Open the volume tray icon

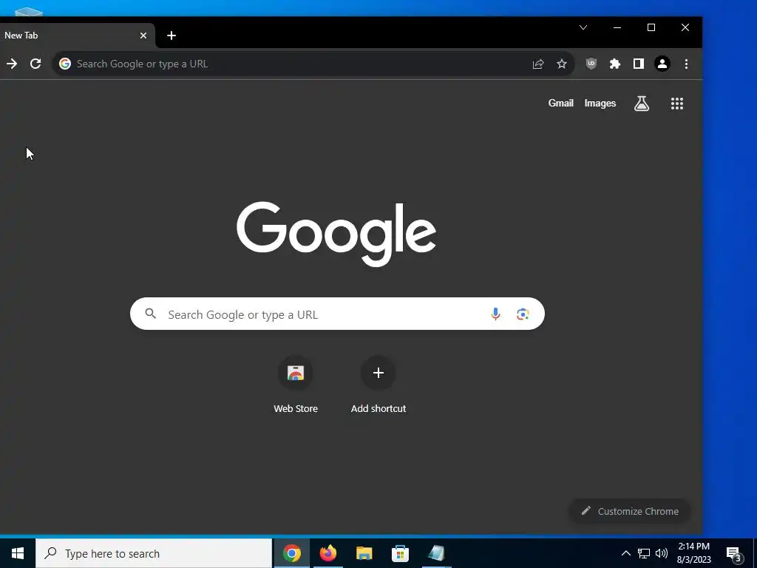pos(662,553)
